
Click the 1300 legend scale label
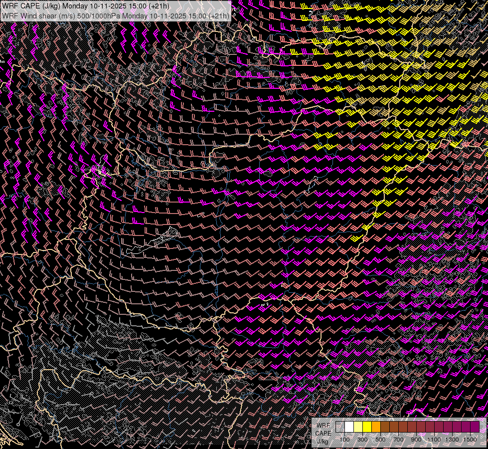pyautogui.click(x=452, y=440)
